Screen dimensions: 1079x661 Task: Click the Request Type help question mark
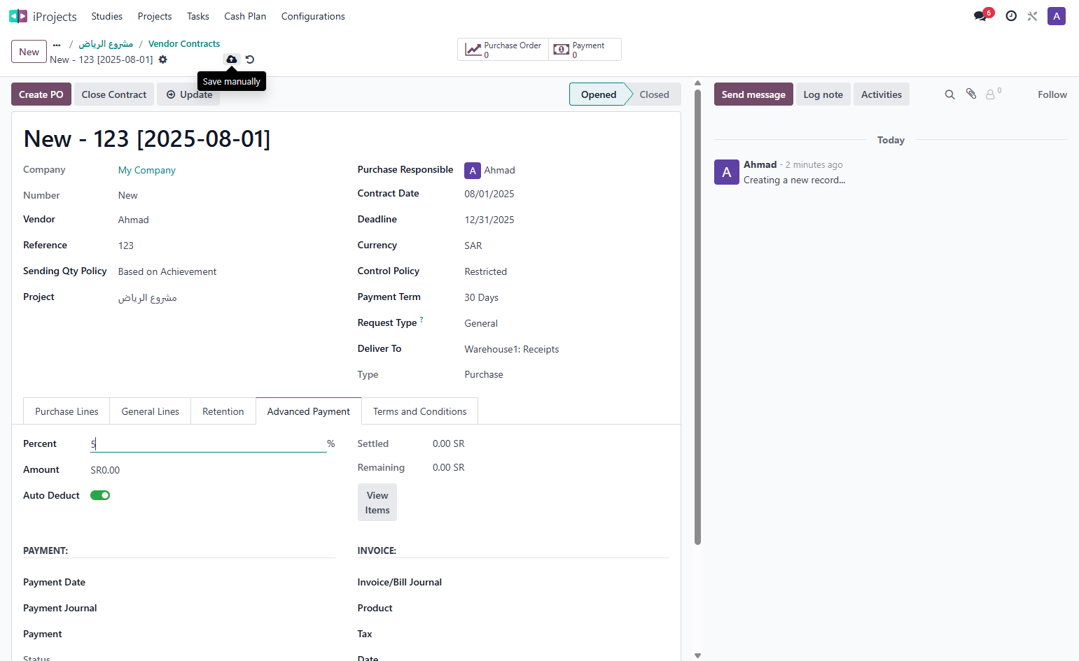[422, 320]
